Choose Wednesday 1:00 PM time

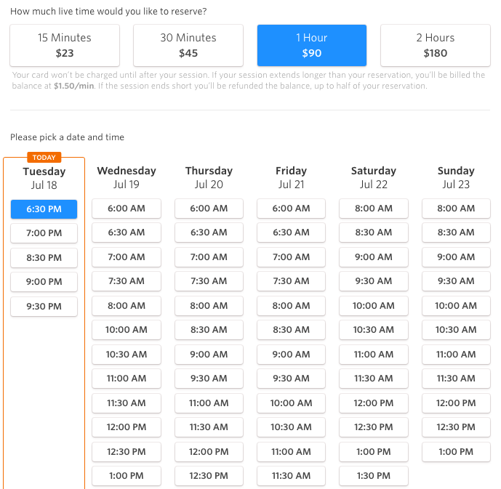[127, 476]
